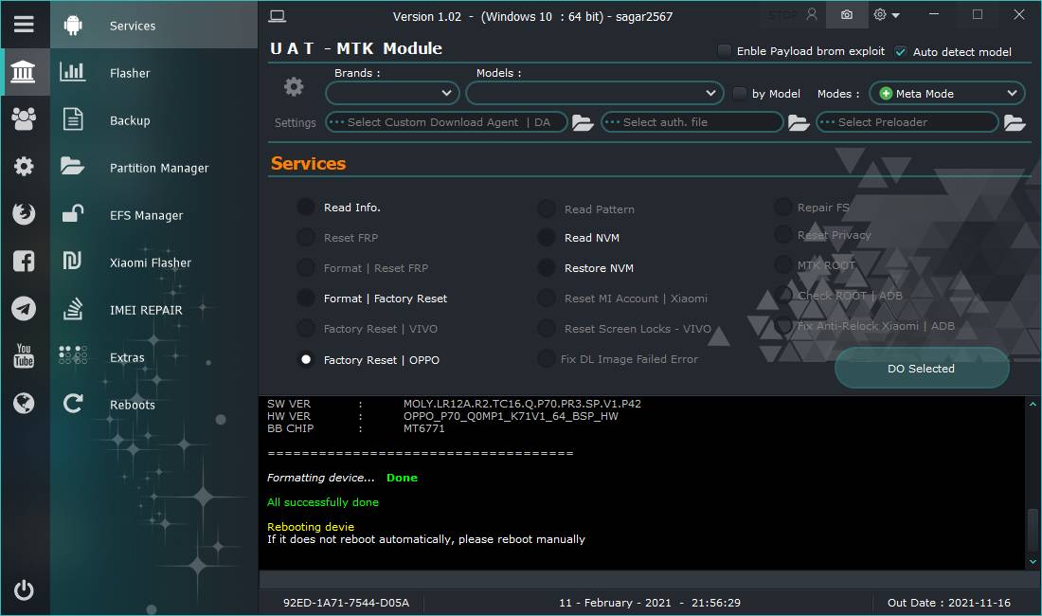This screenshot has height=616, width=1042.
Task: Select Fix DL Image Failed Error option
Action: [547, 359]
